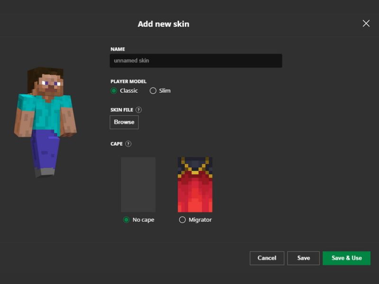Close the Add new skin dialog
Viewport: 379px width, 284px height.
(366, 23)
